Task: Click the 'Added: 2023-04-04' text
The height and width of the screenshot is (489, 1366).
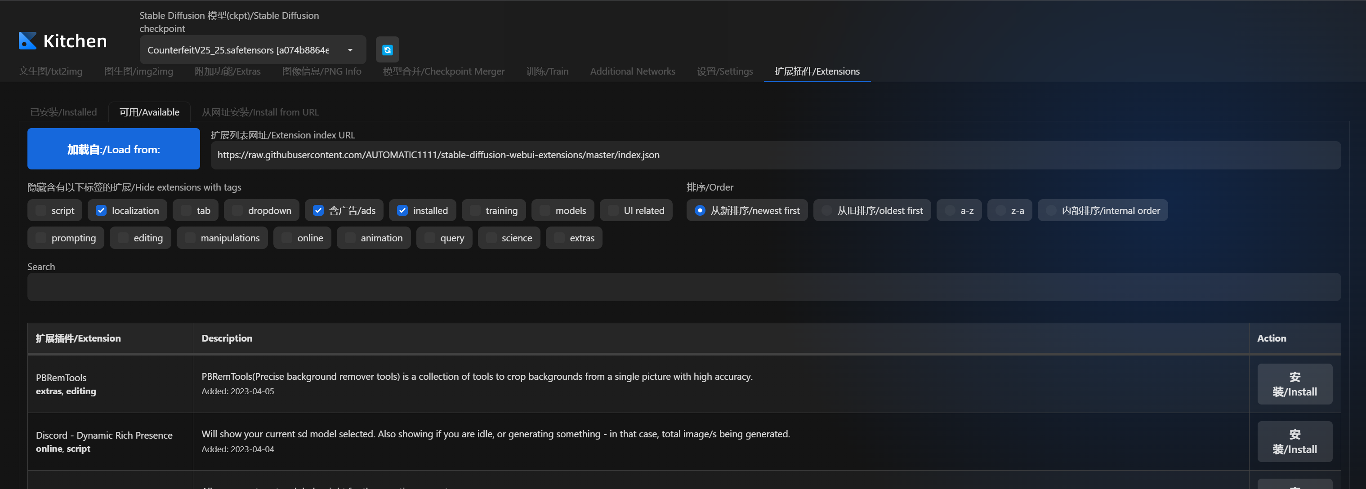Action: [x=237, y=449]
